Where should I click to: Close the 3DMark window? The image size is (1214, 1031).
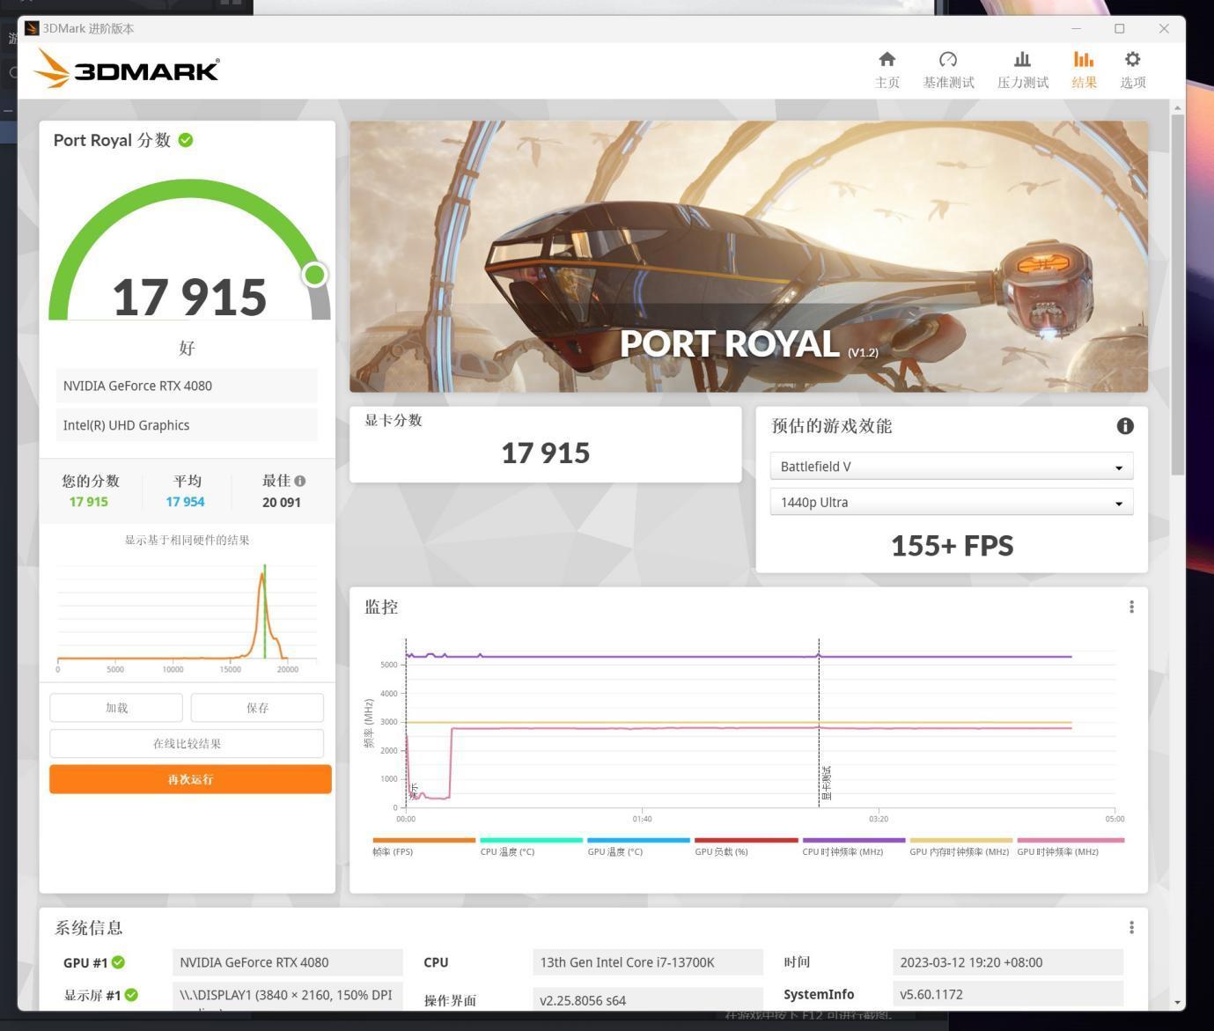click(x=1164, y=28)
